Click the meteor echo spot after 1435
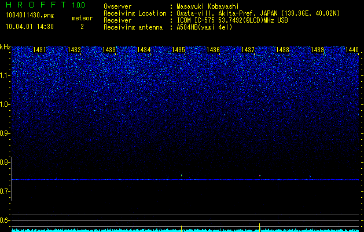Viewport: 364px width, 232px height. 181,175
